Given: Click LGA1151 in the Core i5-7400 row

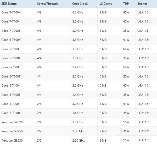Looking at the screenshot, I should (x=144, y=85).
